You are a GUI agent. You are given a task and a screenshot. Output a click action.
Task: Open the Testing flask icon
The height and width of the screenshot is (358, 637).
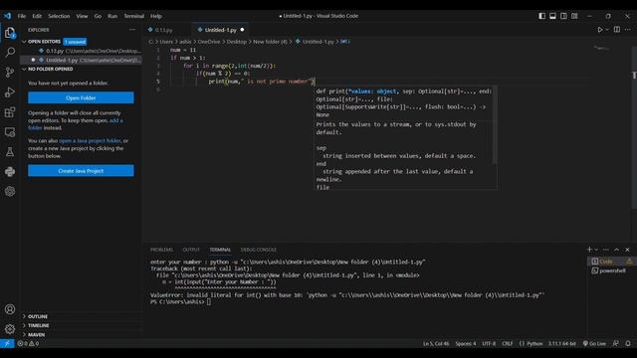[x=10, y=152]
